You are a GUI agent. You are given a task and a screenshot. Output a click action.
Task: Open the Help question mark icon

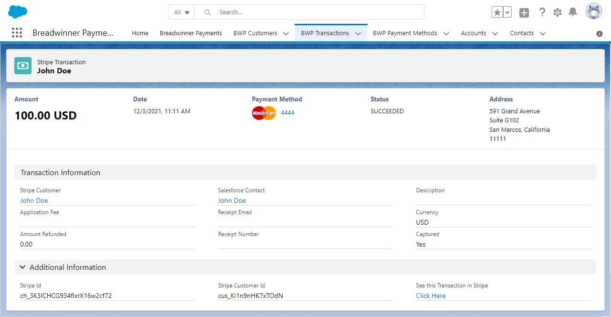tap(542, 12)
